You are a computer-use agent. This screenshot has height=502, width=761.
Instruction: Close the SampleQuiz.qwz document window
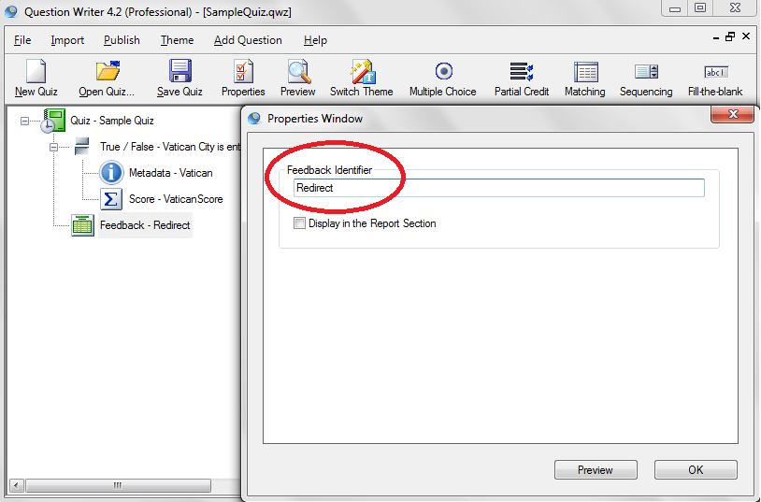(x=746, y=36)
